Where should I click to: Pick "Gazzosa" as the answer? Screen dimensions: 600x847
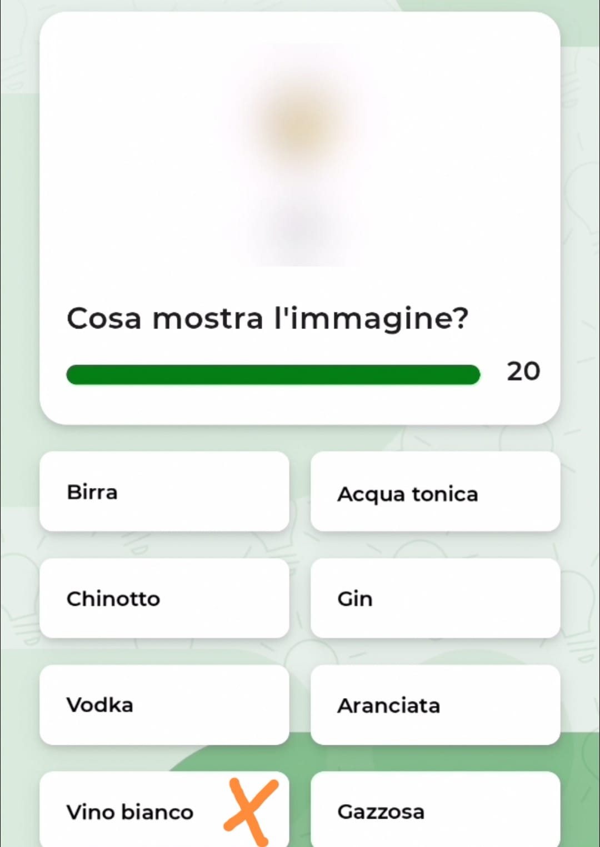[x=435, y=811]
